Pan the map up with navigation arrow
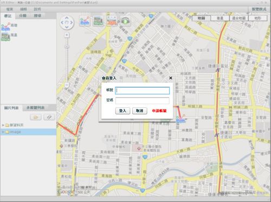Image resolution: width=271 pixels, height=202 pixels. (67, 18)
